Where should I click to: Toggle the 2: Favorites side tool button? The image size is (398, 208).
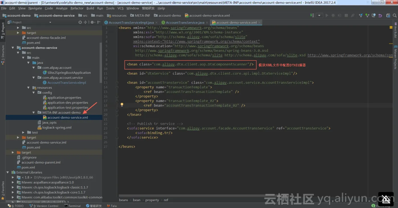click(x=3, y=191)
